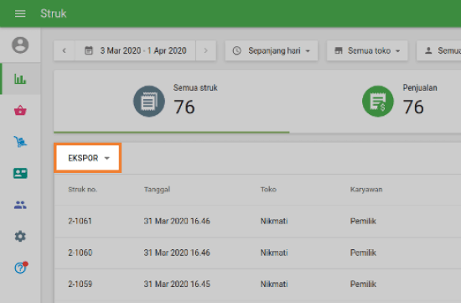Open date picker 3 Mar 2020 - 1 Apr 2020
Image resolution: width=461 pixels, height=303 pixels.
point(136,50)
